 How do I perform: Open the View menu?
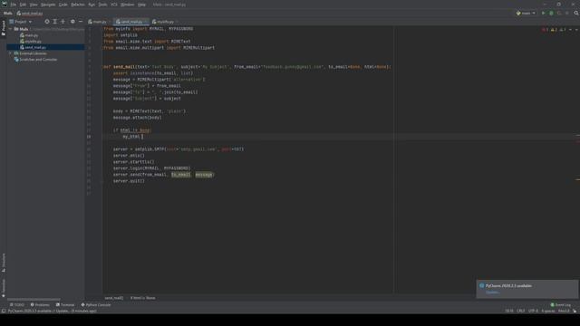(x=34, y=5)
